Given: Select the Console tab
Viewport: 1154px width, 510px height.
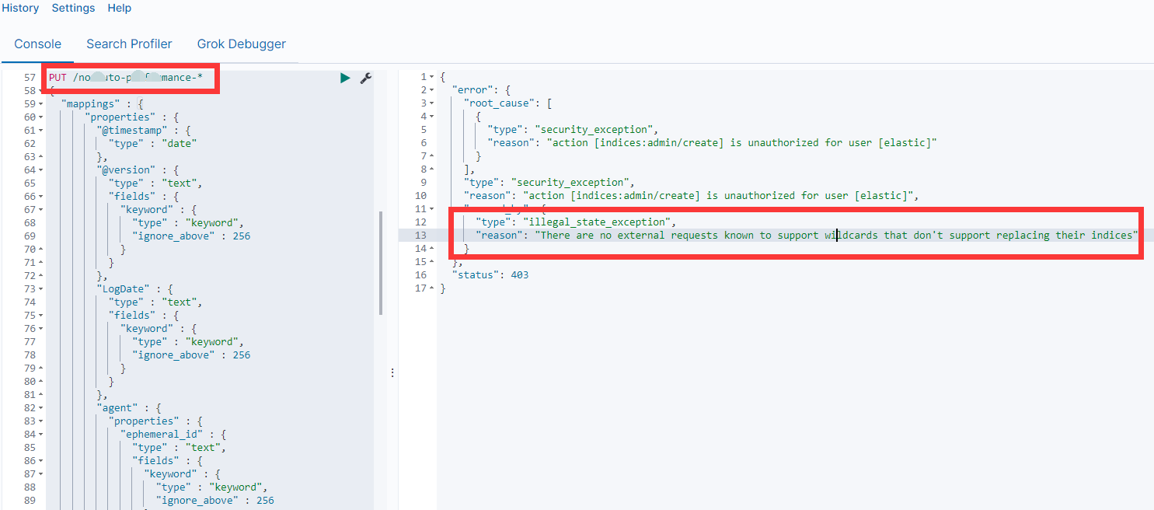Looking at the screenshot, I should pos(37,44).
